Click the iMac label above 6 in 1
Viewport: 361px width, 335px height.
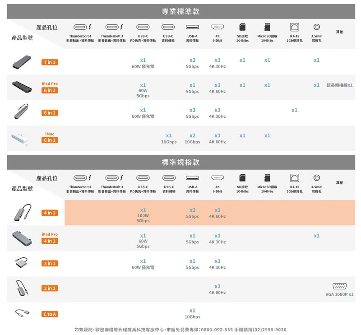pos(50,134)
